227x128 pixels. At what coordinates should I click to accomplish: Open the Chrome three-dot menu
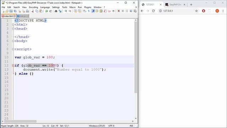point(223,11)
